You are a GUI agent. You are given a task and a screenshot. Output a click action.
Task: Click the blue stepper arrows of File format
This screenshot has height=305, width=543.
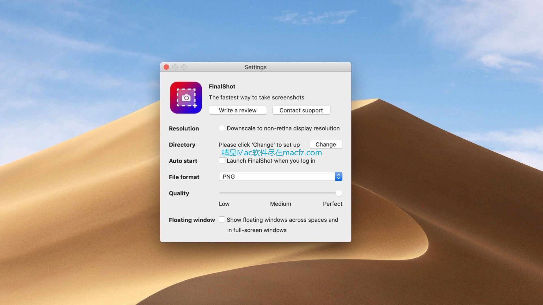[339, 177]
